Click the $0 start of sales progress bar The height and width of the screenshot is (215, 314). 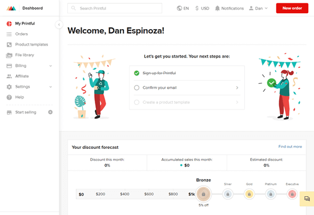coord(81,194)
